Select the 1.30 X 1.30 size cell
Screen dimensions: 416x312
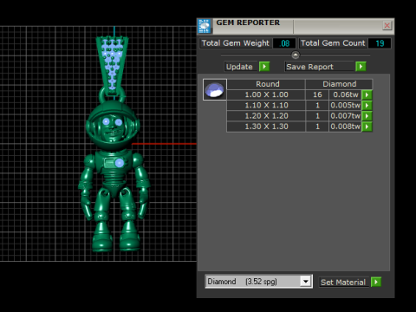coord(266,127)
